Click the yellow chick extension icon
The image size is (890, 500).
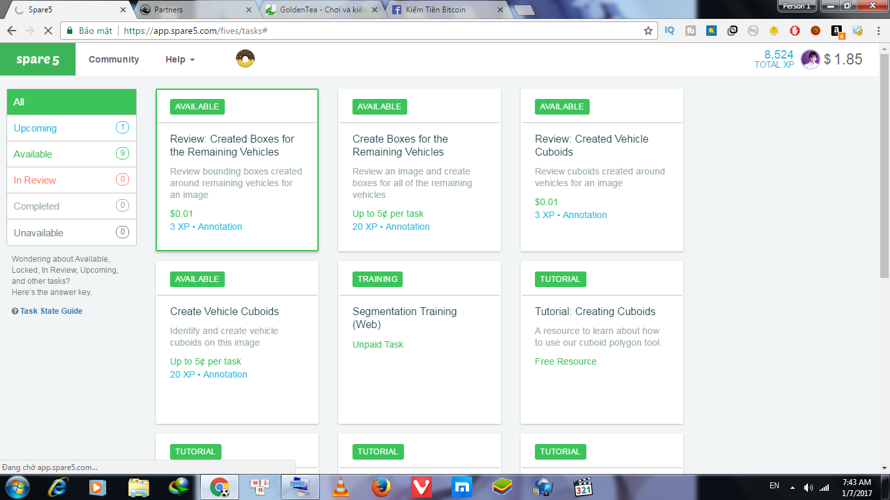774,31
